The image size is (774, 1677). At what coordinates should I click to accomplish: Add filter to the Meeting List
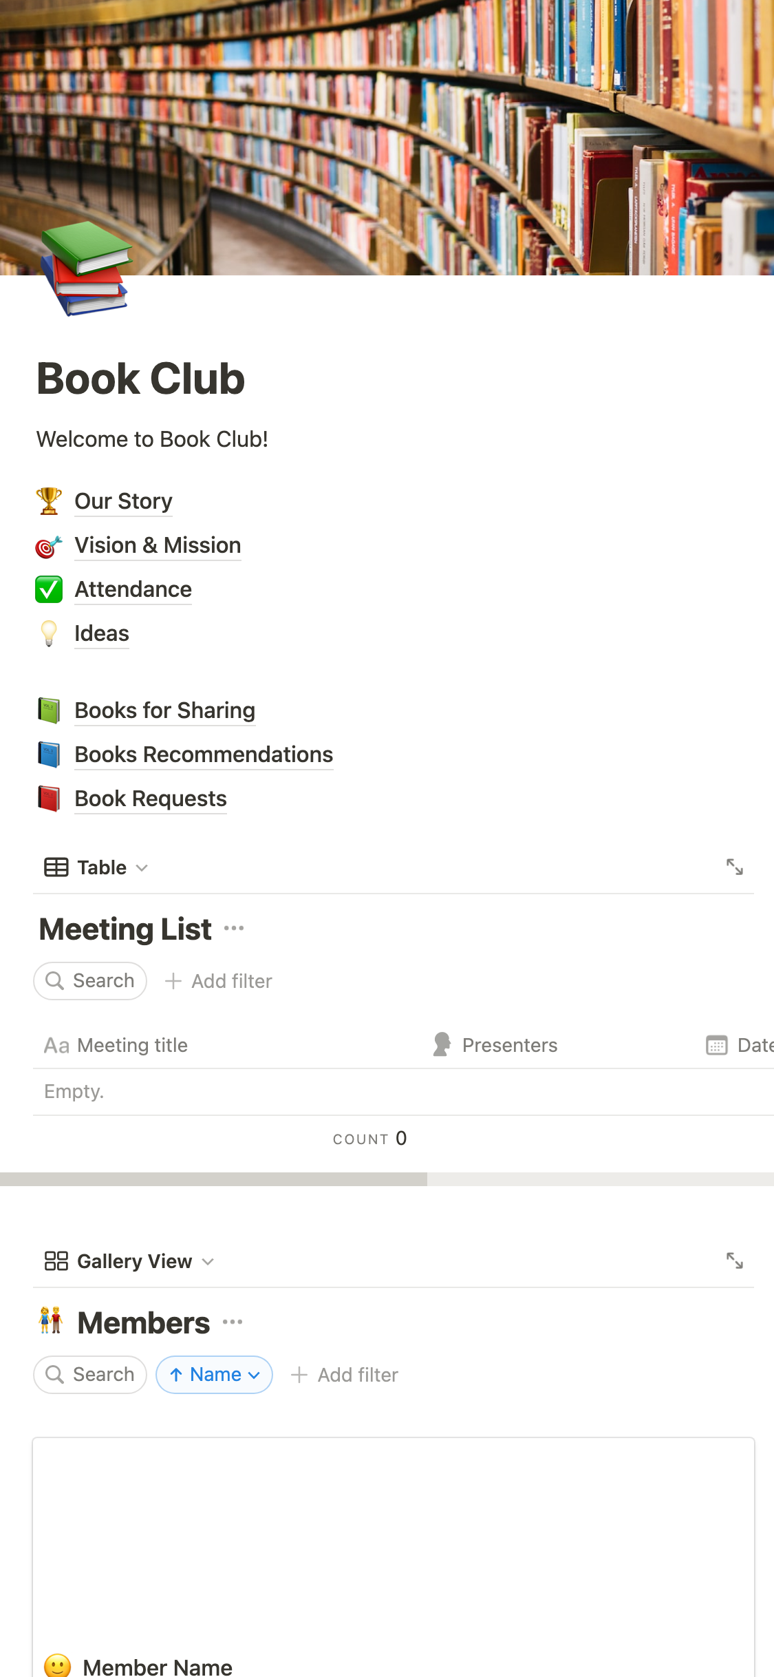coord(219,981)
